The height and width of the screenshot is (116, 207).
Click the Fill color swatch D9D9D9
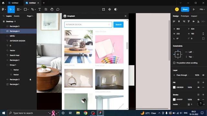tap(174, 87)
